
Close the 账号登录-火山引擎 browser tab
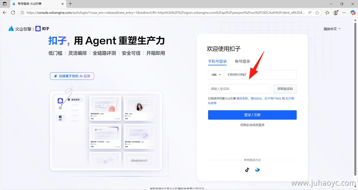coord(62,4)
